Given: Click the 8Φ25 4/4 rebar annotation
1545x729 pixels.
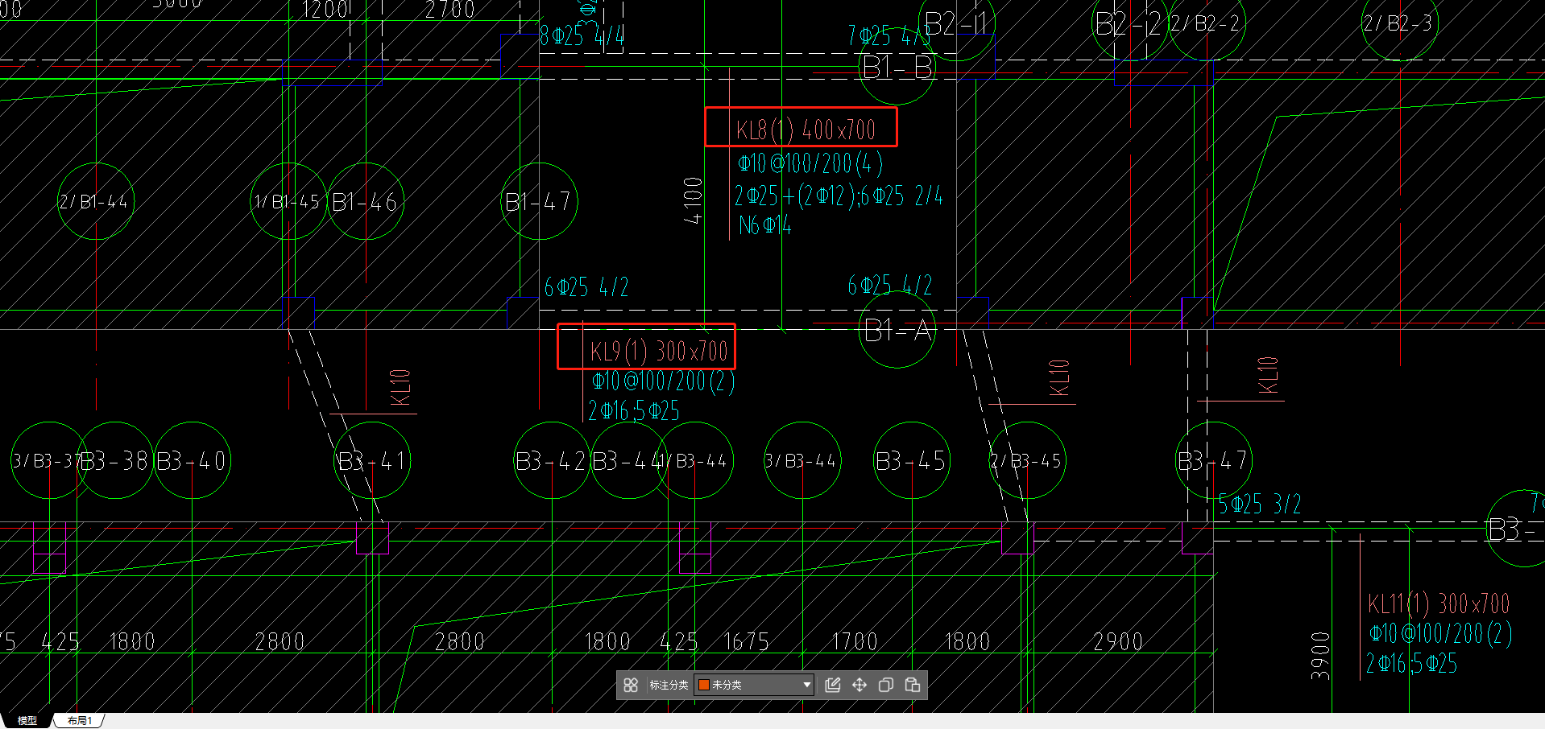Looking at the screenshot, I should pyautogui.click(x=582, y=35).
